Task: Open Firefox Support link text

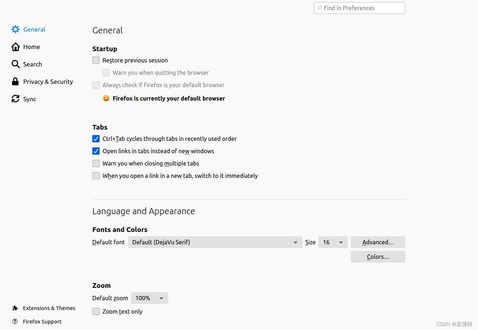Action: pos(42,322)
